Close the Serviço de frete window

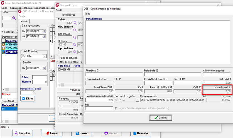(218, 5)
